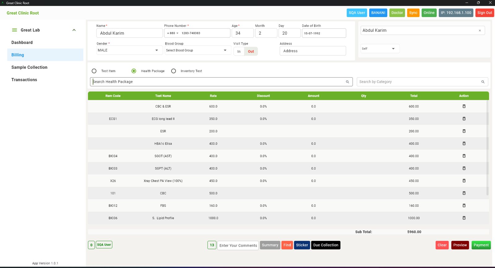Delete the ESR 200.0 row
This screenshot has height=268, width=495.
click(x=464, y=131)
